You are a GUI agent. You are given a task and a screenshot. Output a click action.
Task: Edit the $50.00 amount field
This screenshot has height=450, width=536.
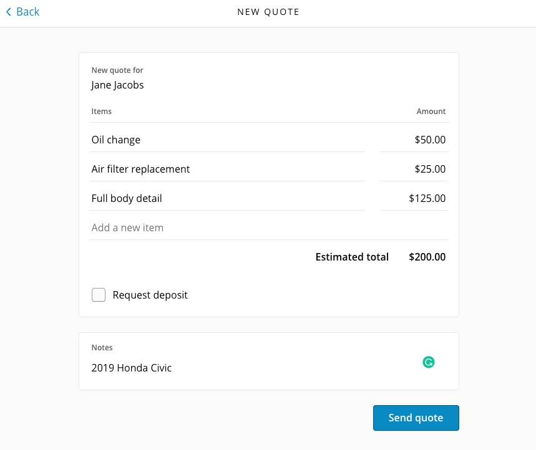[x=414, y=140]
